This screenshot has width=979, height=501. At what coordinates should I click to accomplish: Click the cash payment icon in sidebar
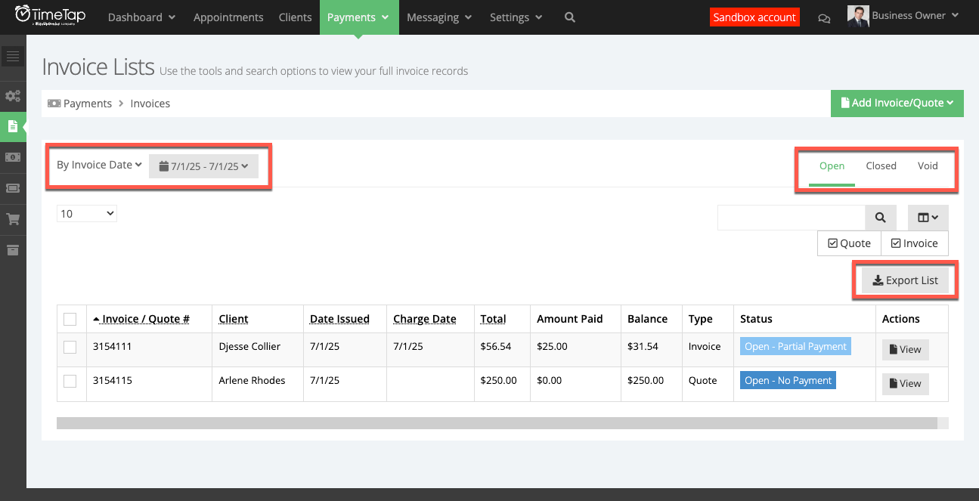coord(12,157)
